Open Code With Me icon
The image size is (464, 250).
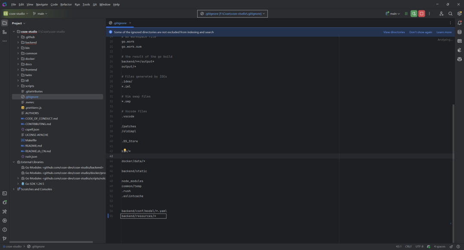(x=441, y=14)
